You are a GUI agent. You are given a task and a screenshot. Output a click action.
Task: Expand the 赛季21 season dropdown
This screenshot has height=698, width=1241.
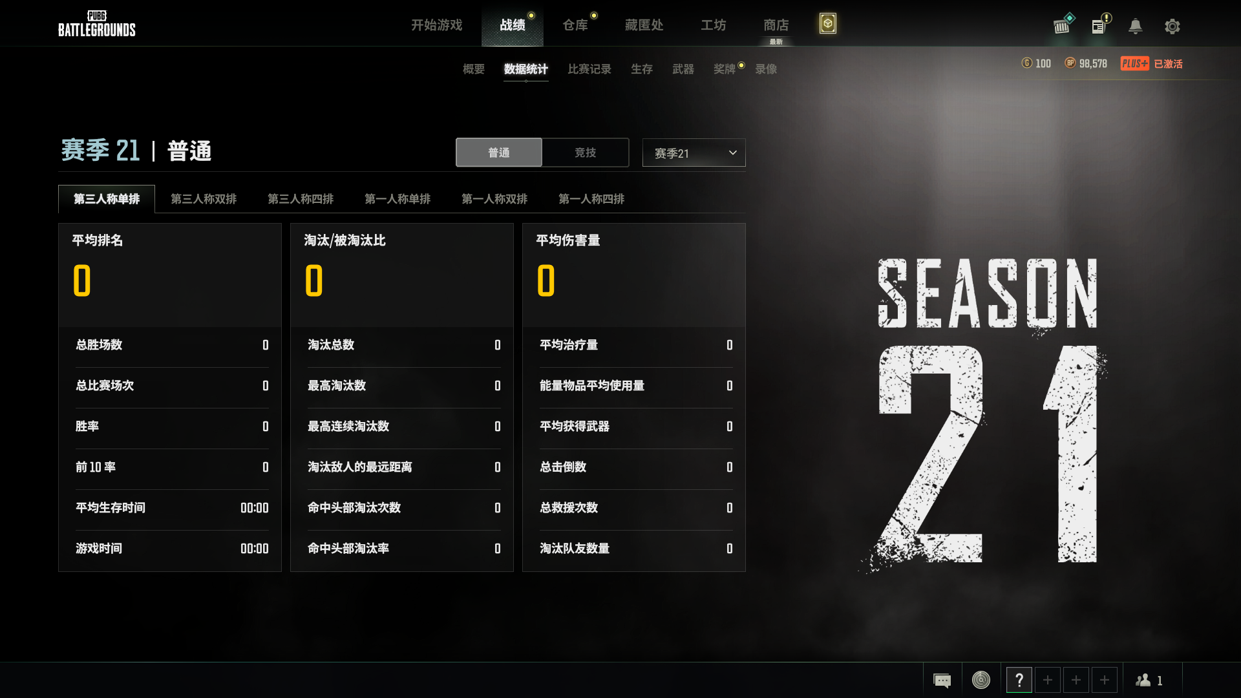tap(694, 153)
